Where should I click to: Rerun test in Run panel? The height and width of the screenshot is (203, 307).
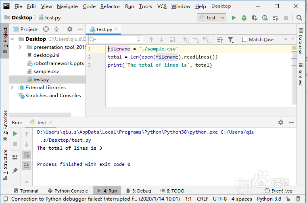point(15,134)
